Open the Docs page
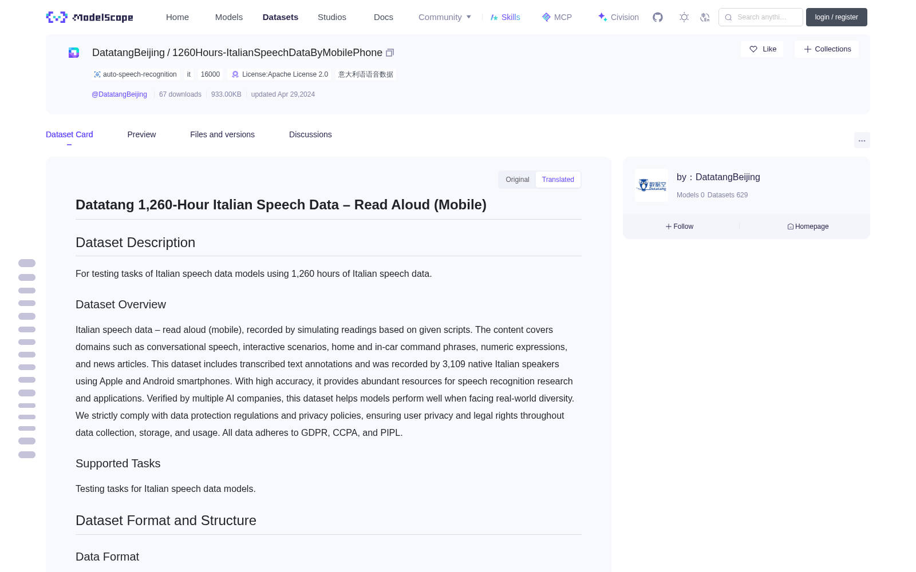This screenshot has width=916, height=572. pyautogui.click(x=384, y=17)
